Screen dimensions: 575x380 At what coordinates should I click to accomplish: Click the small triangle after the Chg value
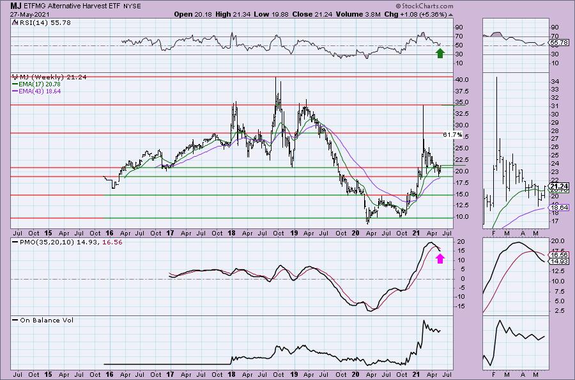450,15
